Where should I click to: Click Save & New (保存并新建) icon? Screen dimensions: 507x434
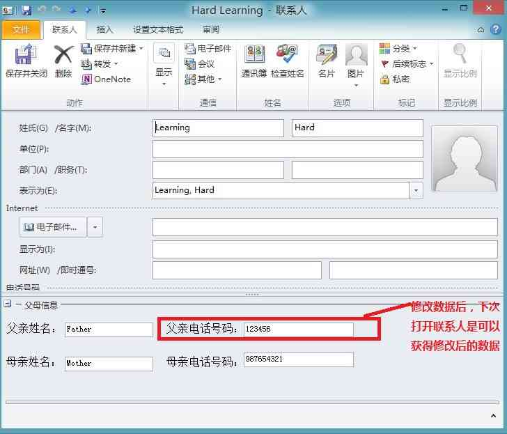click(x=86, y=49)
